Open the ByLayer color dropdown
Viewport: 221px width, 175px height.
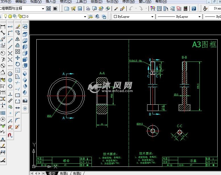[x=152, y=17]
